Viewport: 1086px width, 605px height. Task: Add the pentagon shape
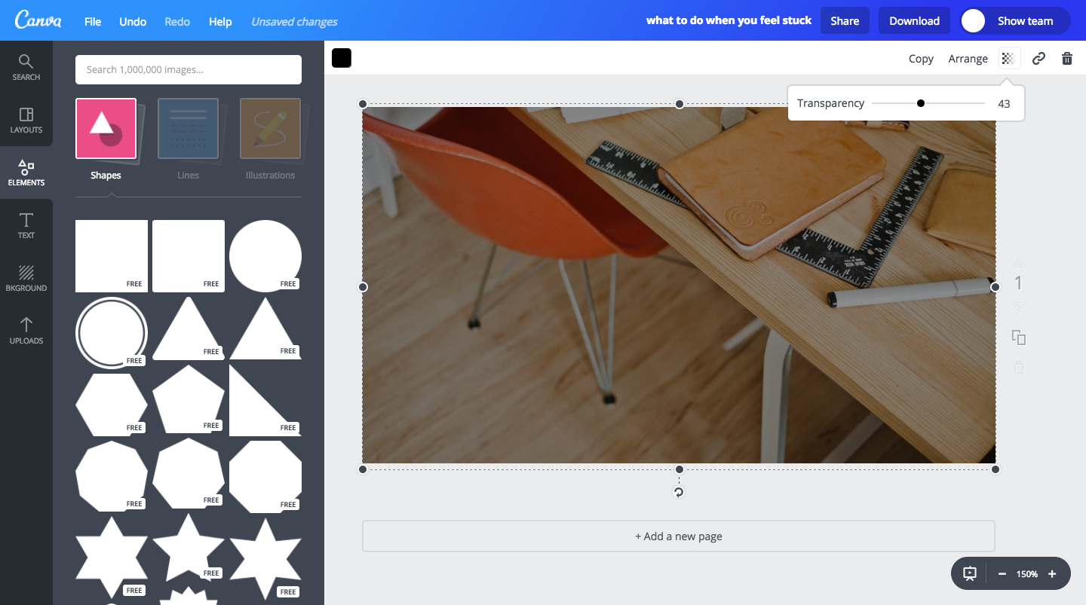[189, 399]
